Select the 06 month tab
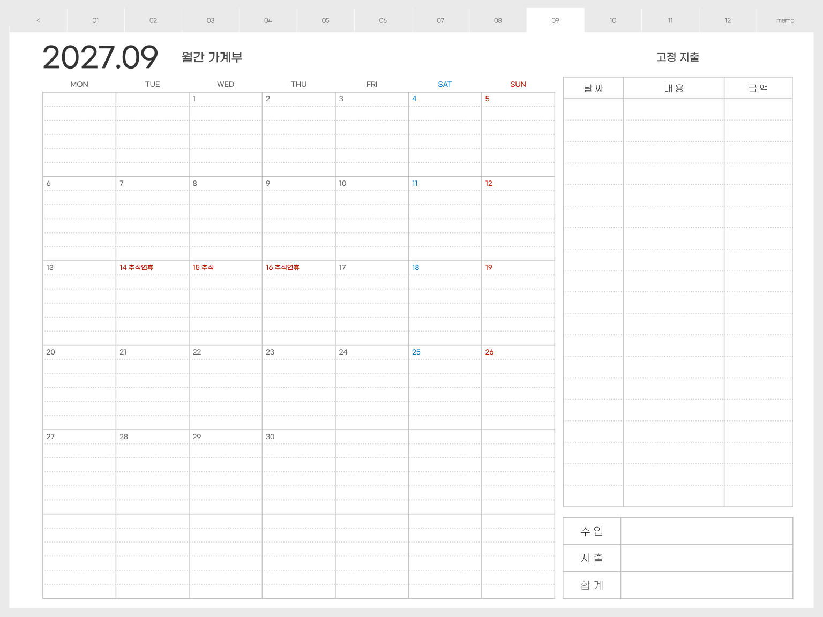Screen dimensions: 823x617 [x=383, y=20]
